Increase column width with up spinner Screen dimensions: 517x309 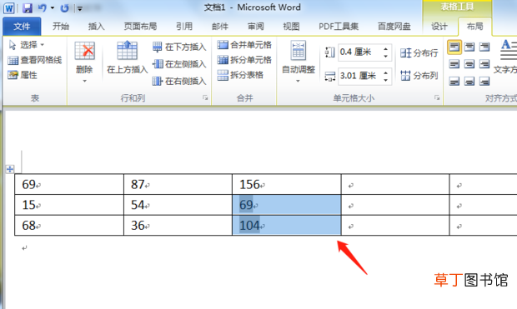click(386, 72)
